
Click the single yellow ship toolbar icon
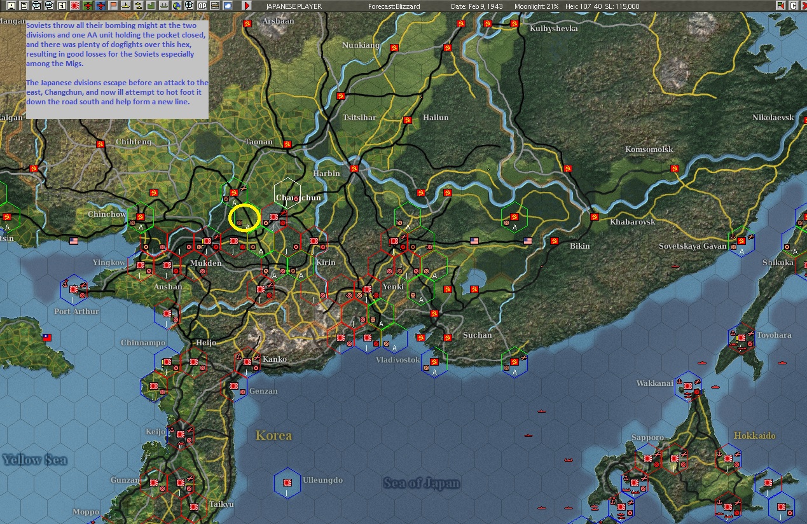point(126,6)
